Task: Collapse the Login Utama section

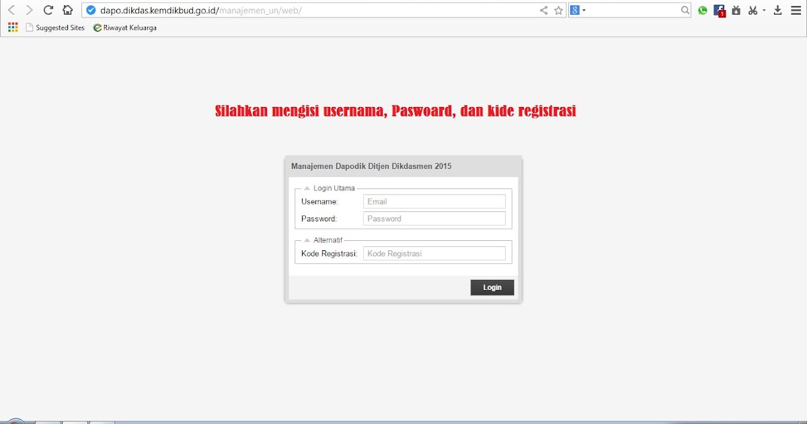Action: click(x=307, y=188)
